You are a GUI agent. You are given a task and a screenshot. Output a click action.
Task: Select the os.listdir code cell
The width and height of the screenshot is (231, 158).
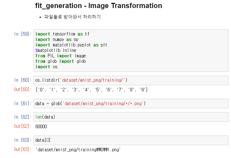131,80
